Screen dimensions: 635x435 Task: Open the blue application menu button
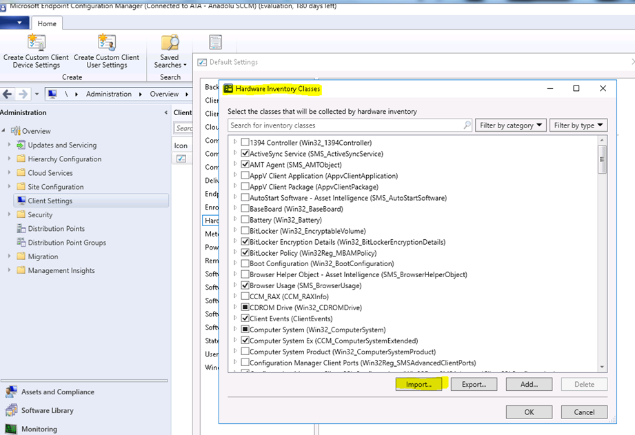click(x=14, y=23)
